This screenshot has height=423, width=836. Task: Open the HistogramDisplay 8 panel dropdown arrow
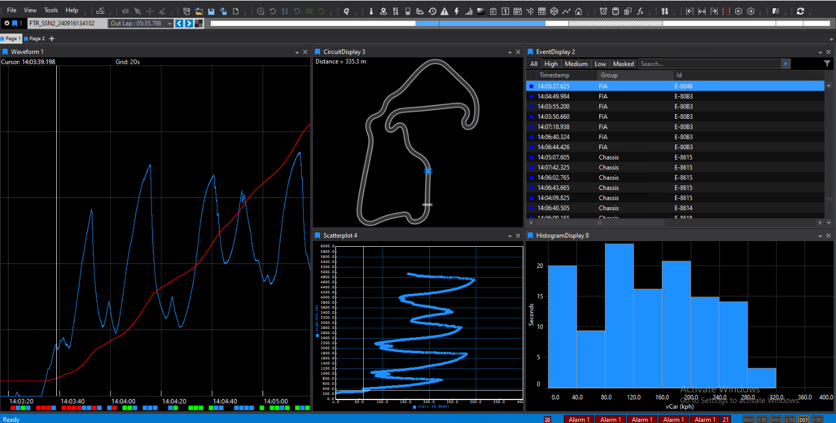820,236
